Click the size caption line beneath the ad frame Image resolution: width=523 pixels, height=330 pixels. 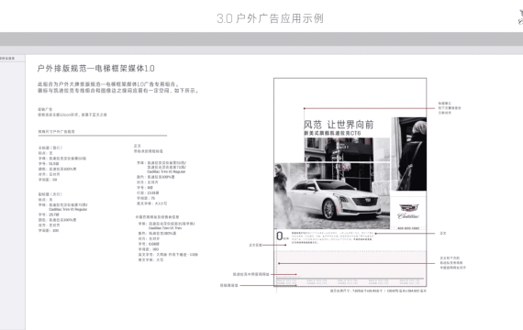click(378, 291)
